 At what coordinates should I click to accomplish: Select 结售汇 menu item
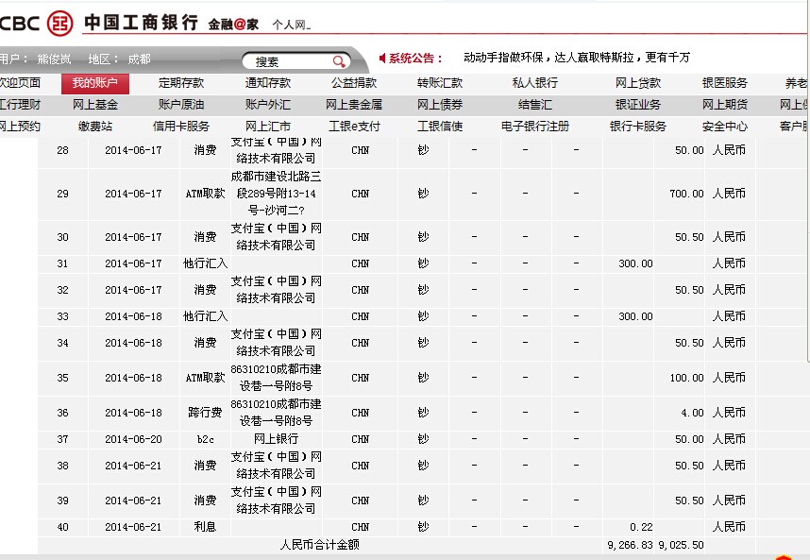click(x=534, y=105)
